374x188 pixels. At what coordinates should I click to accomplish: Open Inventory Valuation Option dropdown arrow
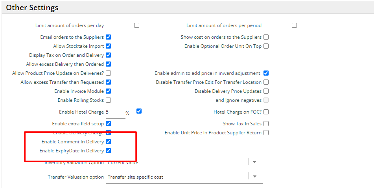point(254,162)
